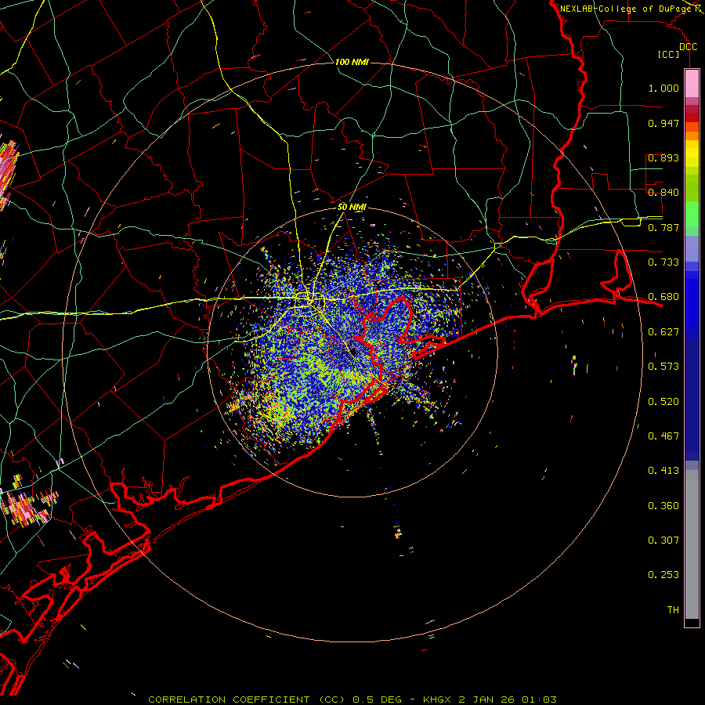Click the Correlation Coefficient KHGX caption text

pyautogui.click(x=352, y=700)
